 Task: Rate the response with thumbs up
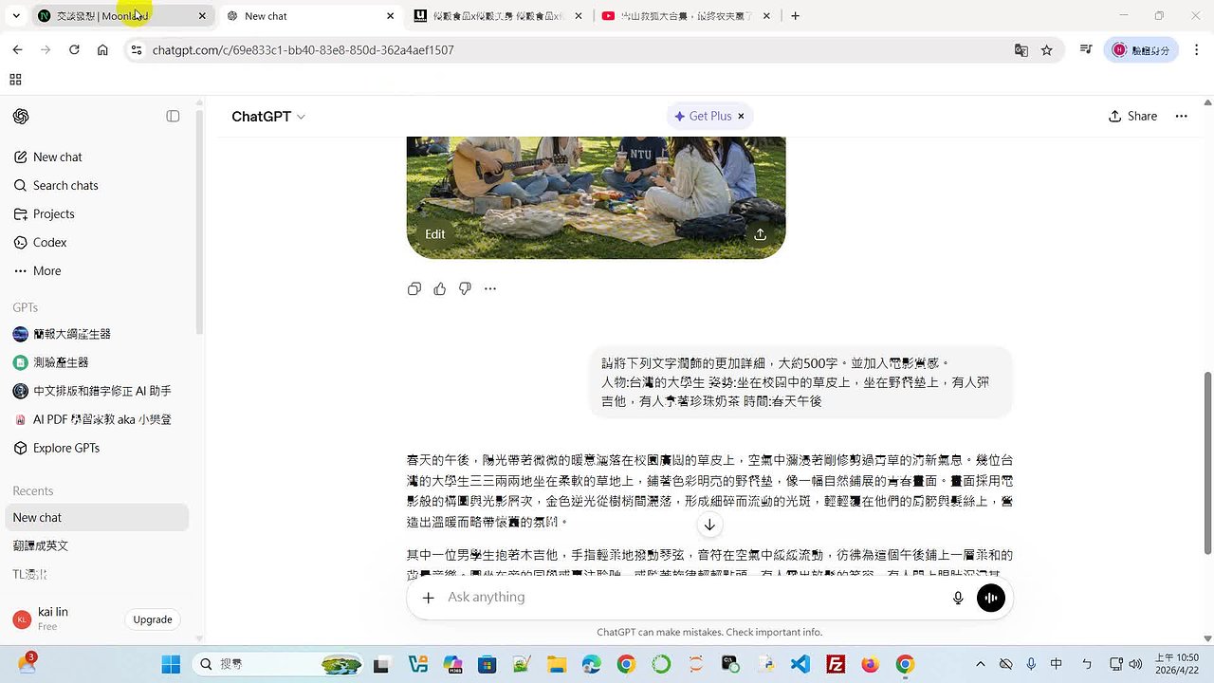439,288
